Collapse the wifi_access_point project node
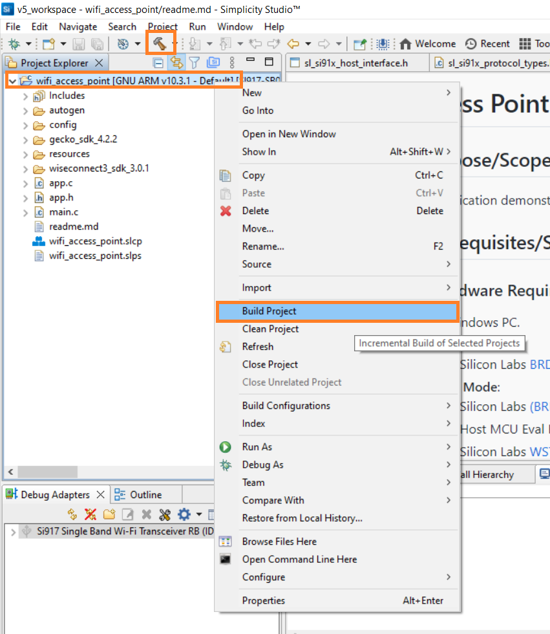The image size is (550, 634). pos(13,81)
